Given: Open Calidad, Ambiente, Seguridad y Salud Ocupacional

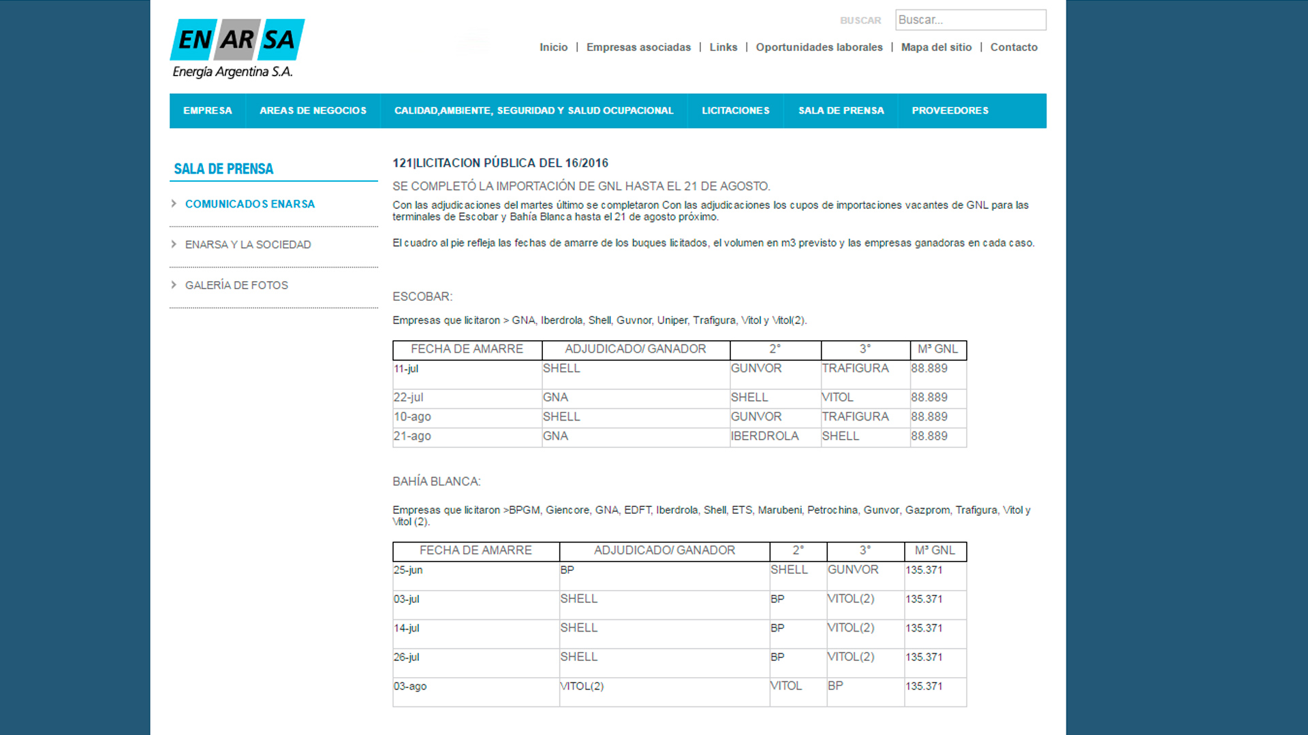Looking at the screenshot, I should (x=534, y=111).
